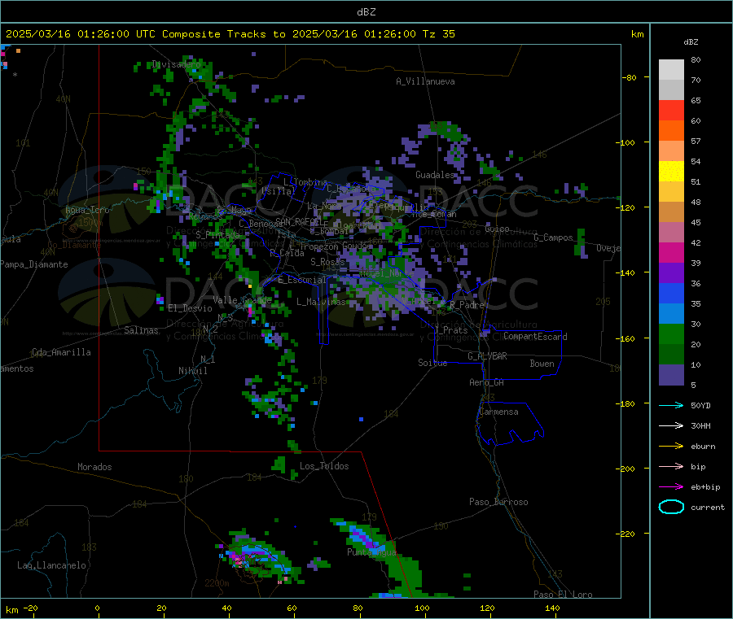The image size is (733, 619).
Task: Click the L_Malvinas map label
Action: (321, 302)
